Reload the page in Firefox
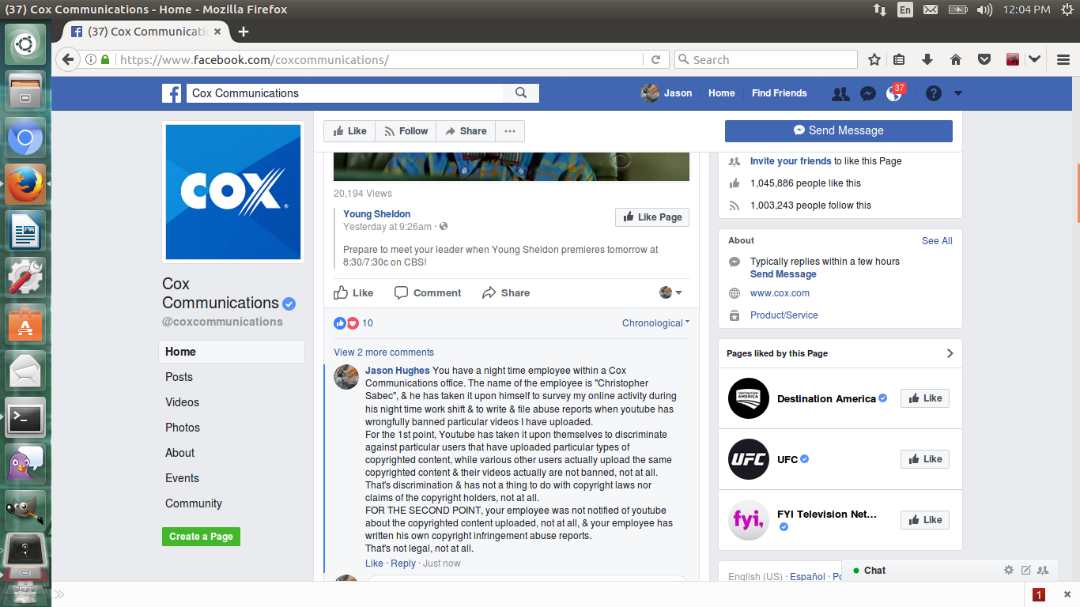1080x607 pixels. point(655,59)
